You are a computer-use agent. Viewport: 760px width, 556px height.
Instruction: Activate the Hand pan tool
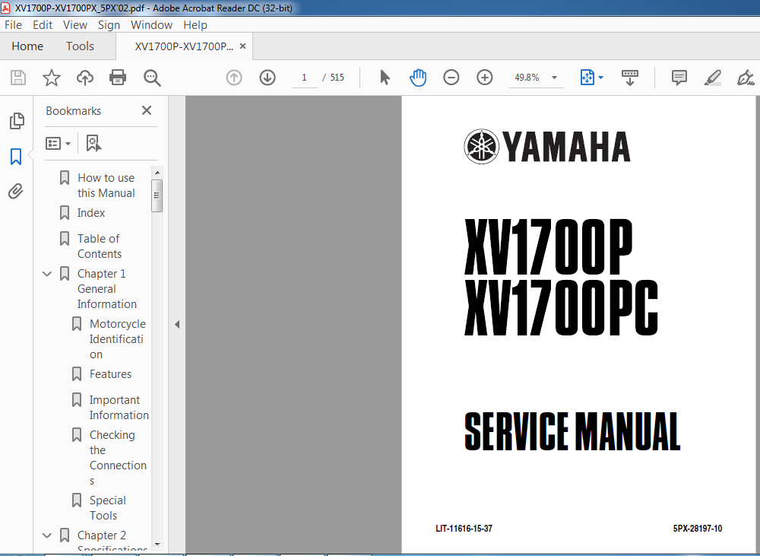(x=418, y=78)
